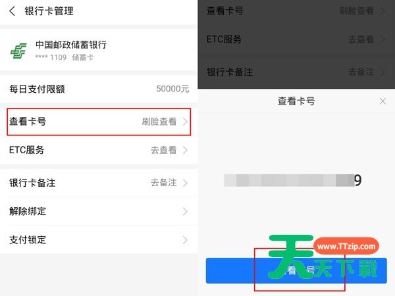Click the blue 查看卡号 button

click(x=296, y=271)
